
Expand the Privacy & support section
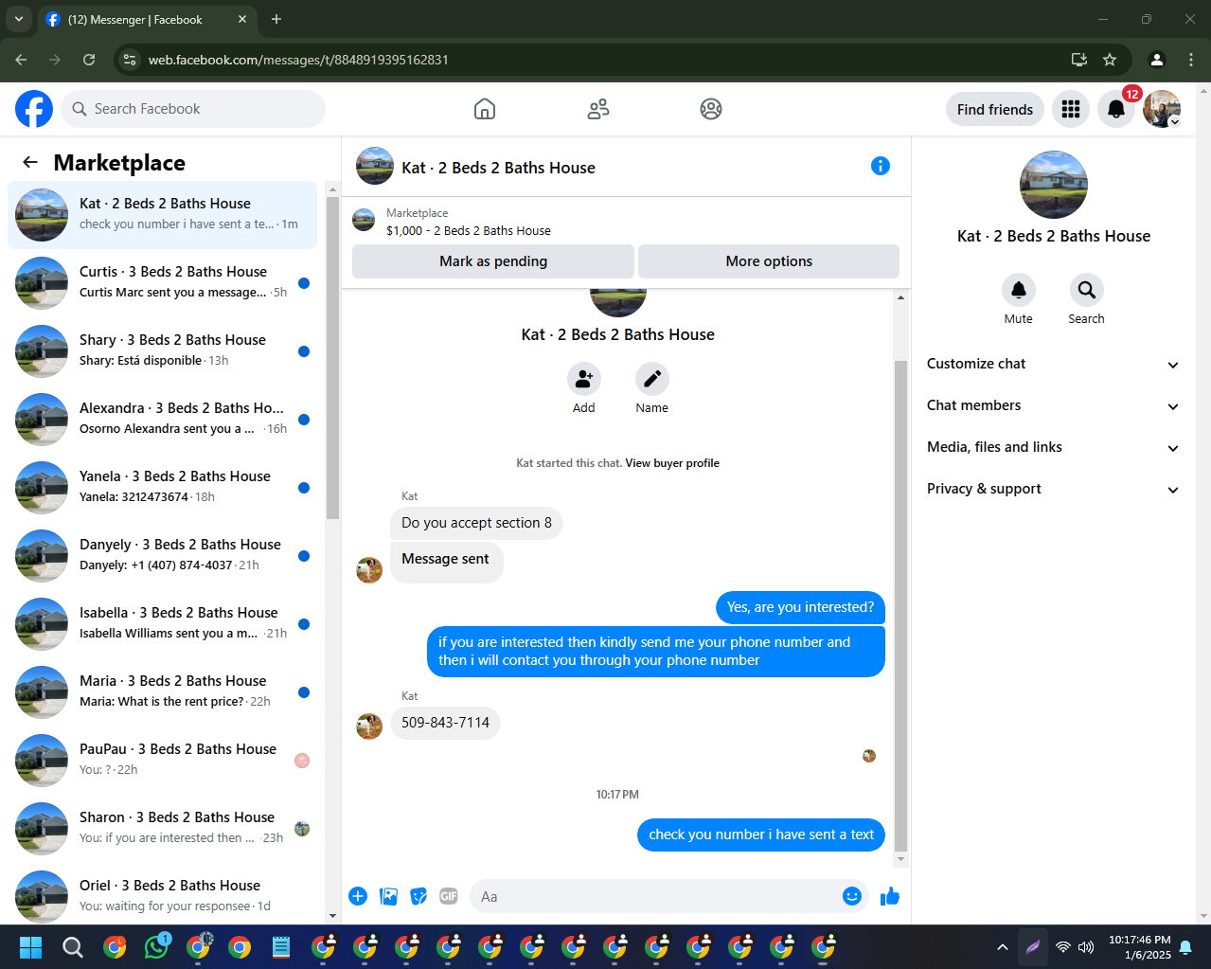coord(1053,489)
